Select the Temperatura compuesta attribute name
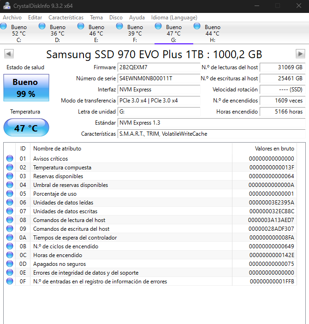This screenshot has height=324, width=309. coord(62,168)
